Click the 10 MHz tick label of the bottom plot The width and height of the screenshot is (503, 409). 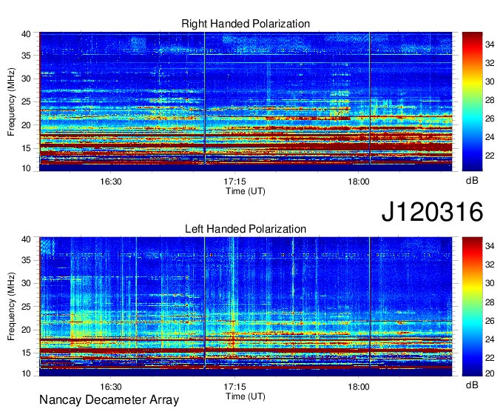click(x=26, y=373)
